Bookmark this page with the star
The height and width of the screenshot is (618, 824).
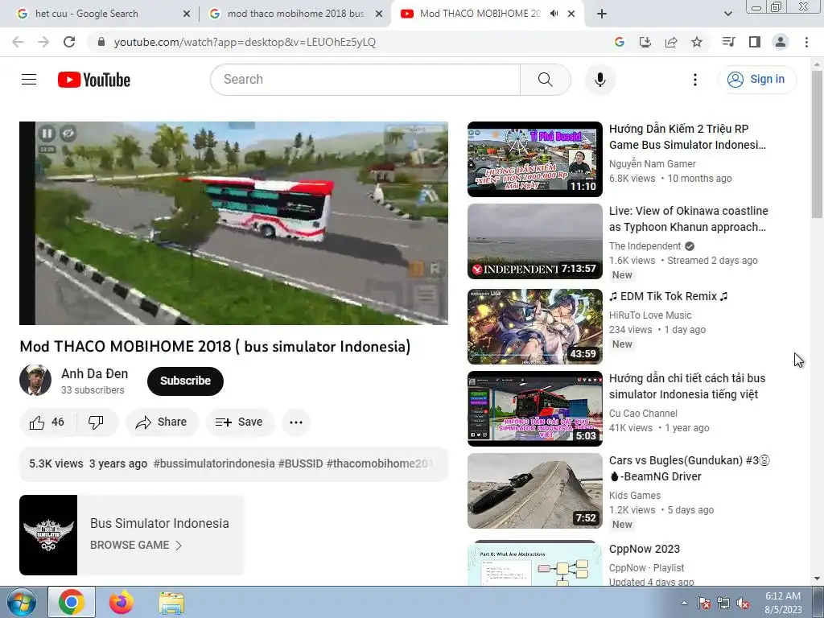(x=696, y=42)
